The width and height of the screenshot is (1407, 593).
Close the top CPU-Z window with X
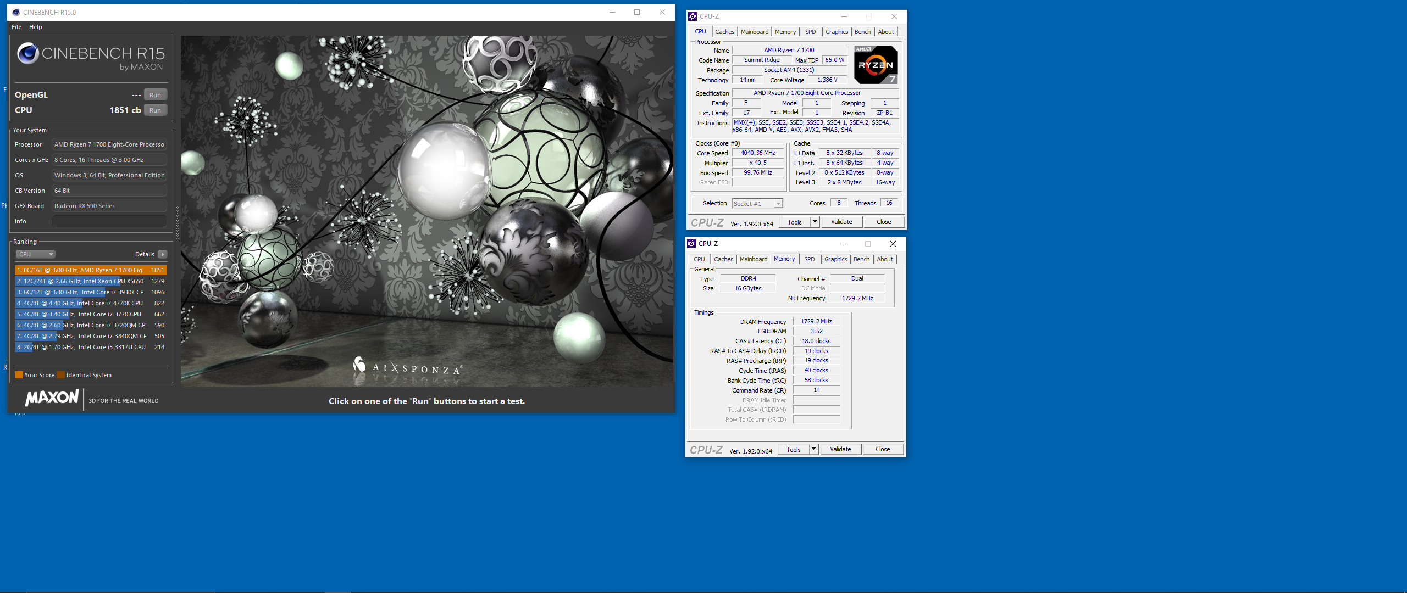point(894,16)
